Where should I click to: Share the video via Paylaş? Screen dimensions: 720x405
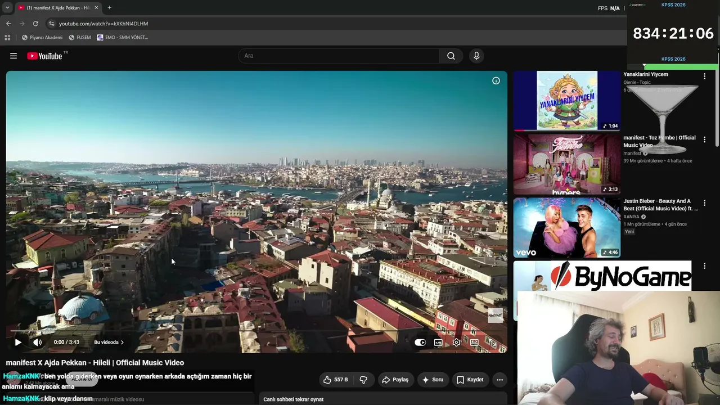point(395,380)
